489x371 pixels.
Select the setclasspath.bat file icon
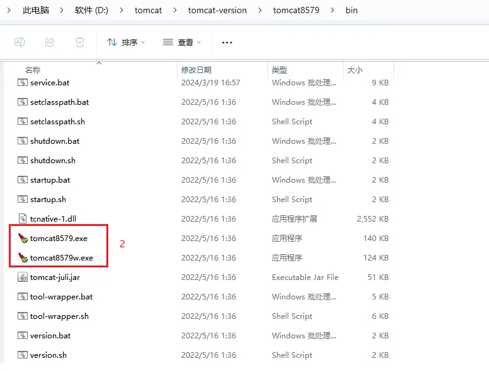23,102
